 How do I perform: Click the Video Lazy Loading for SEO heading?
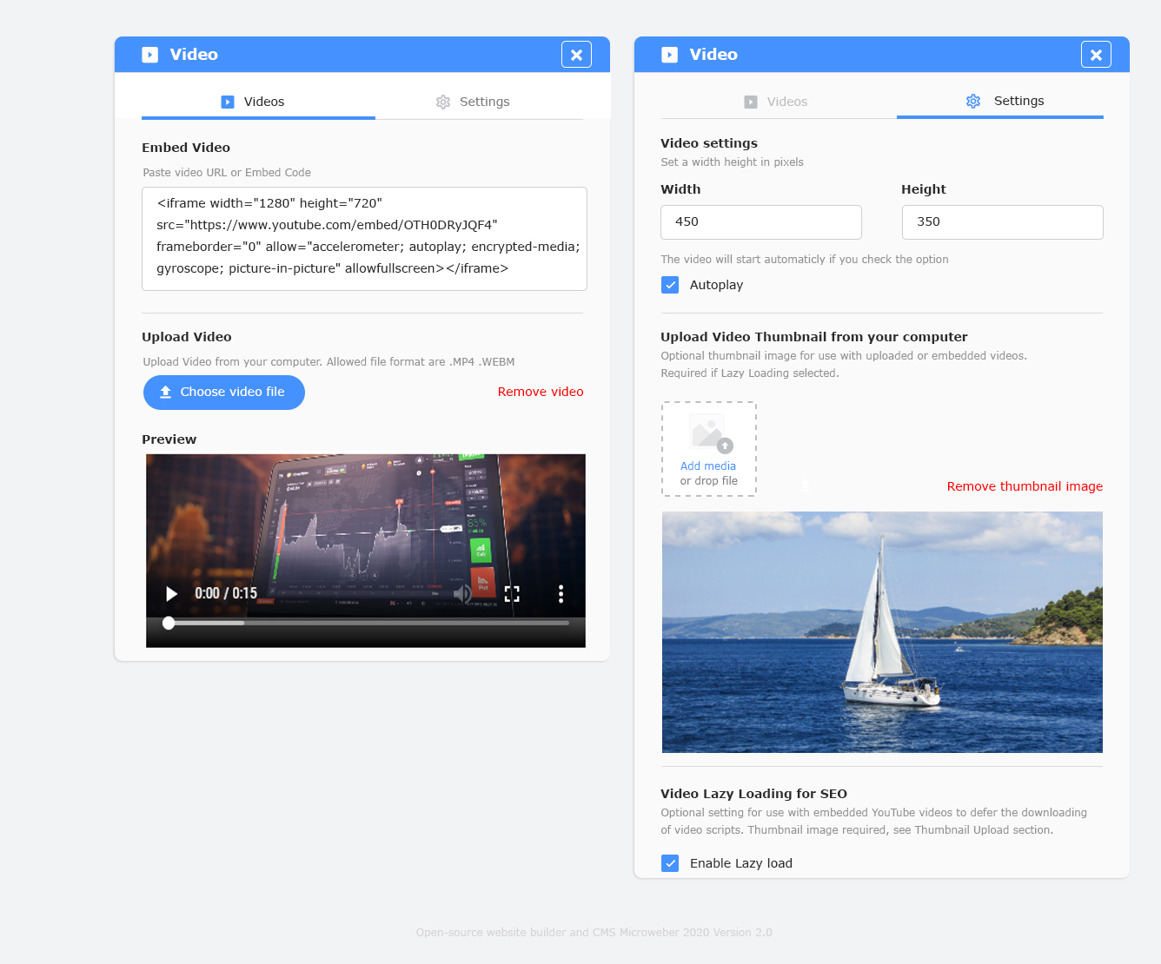[x=754, y=794]
